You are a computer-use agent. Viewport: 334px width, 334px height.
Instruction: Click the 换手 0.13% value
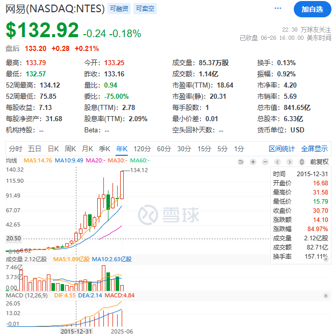point(286,63)
